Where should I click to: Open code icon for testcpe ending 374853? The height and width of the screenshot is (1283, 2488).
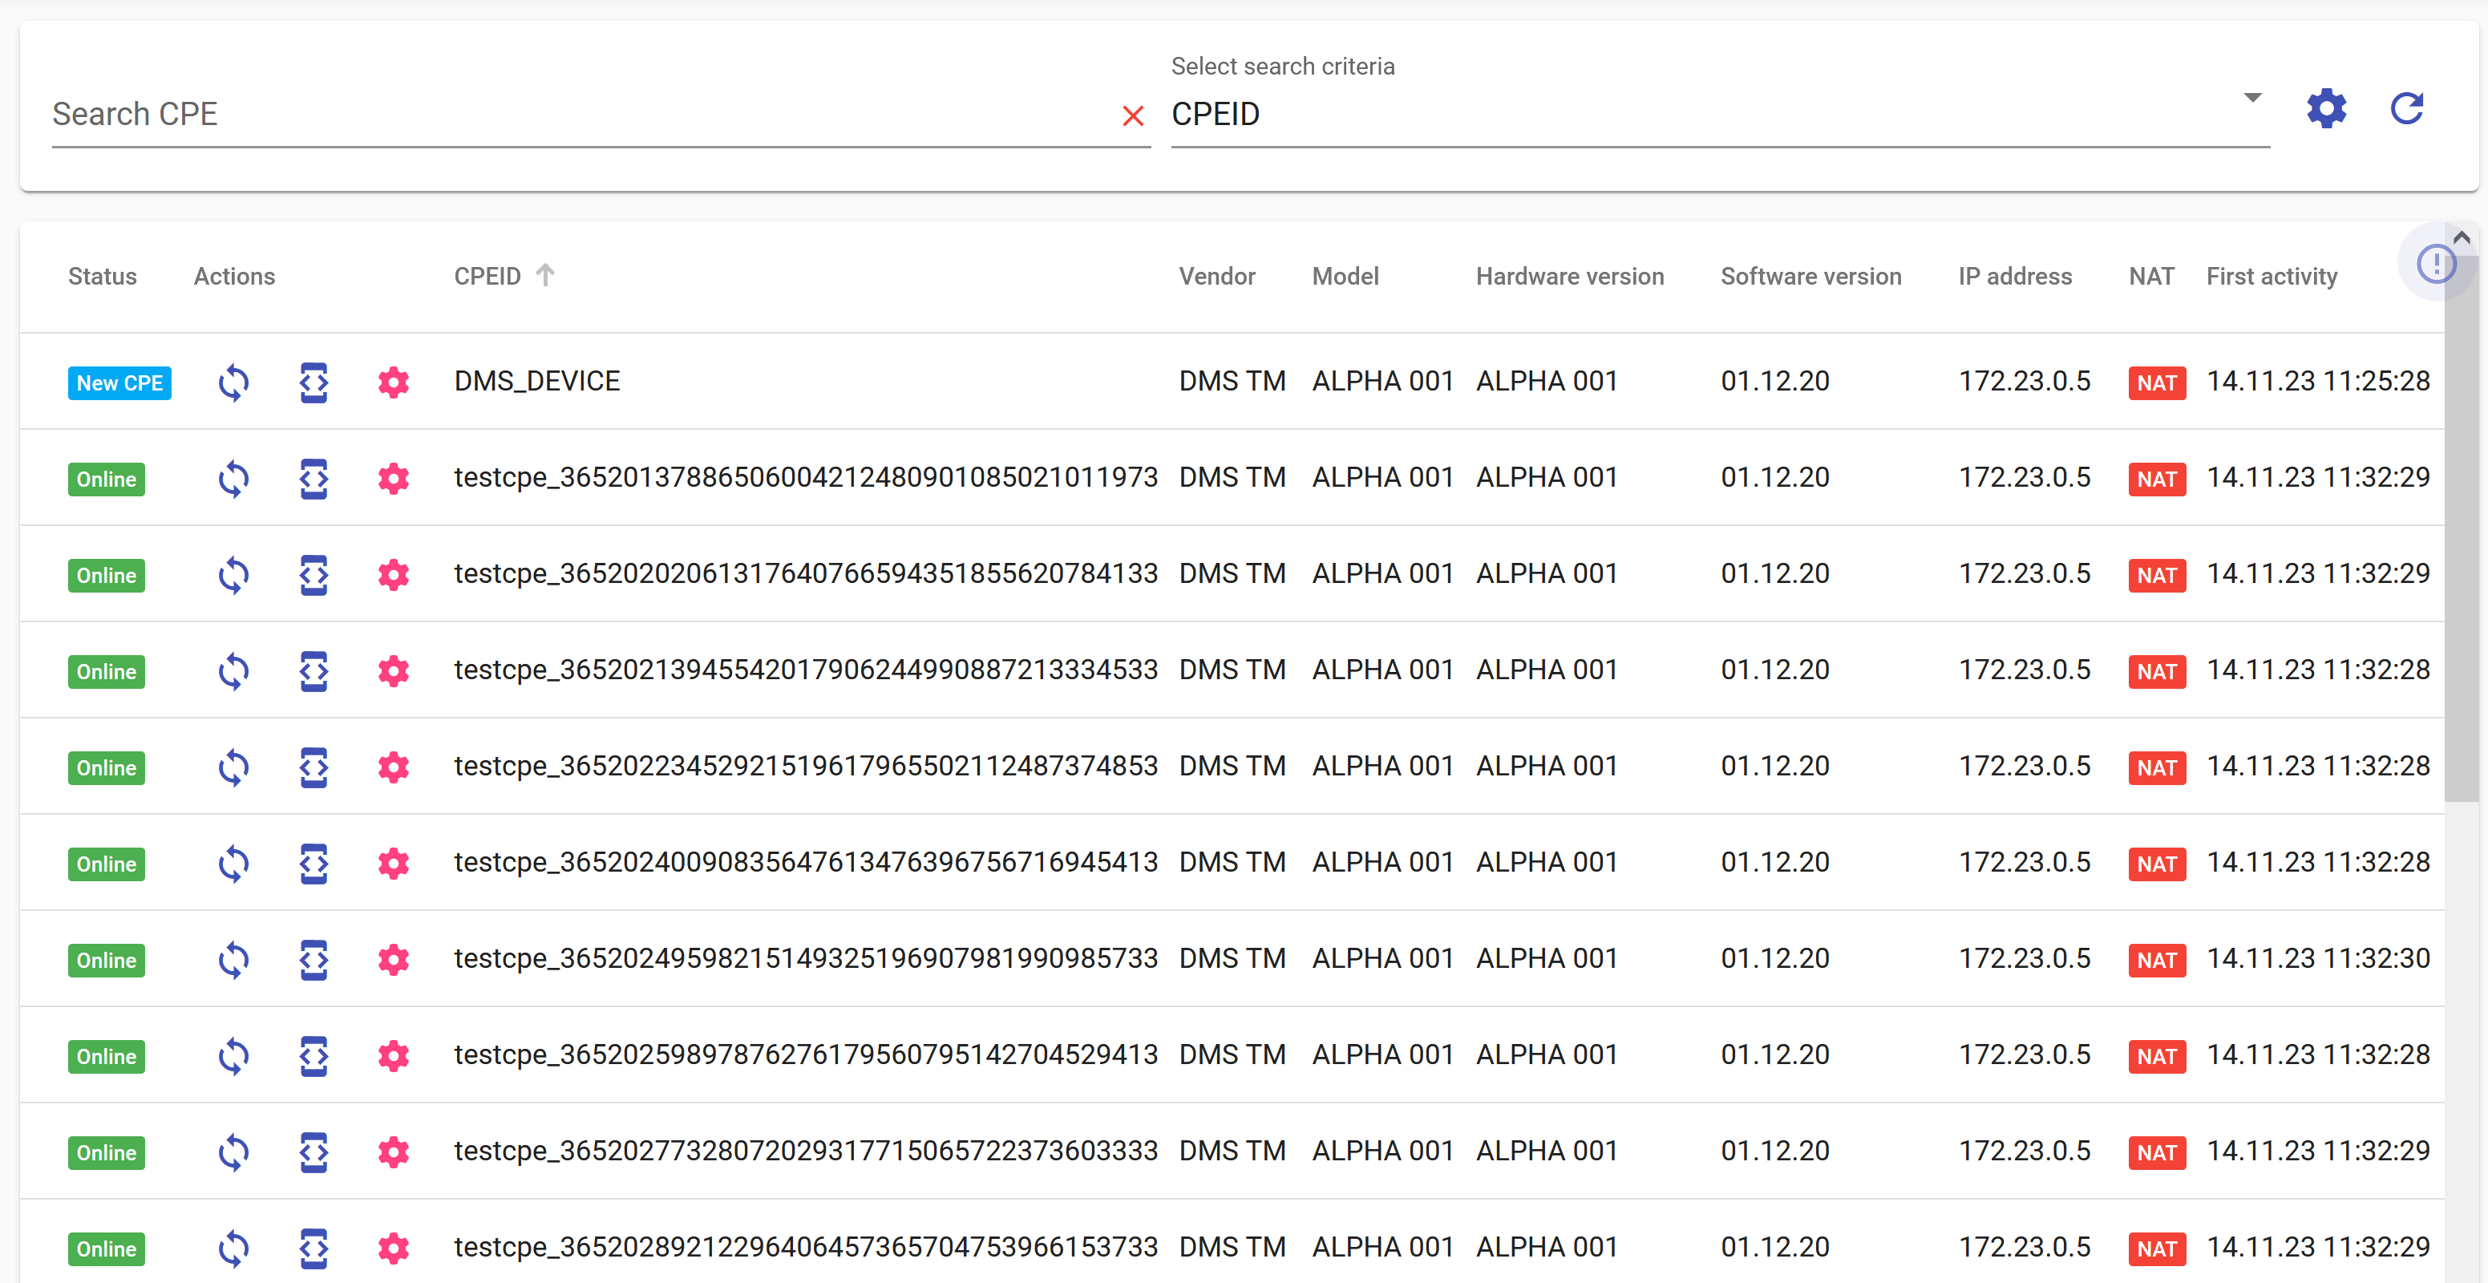(314, 768)
